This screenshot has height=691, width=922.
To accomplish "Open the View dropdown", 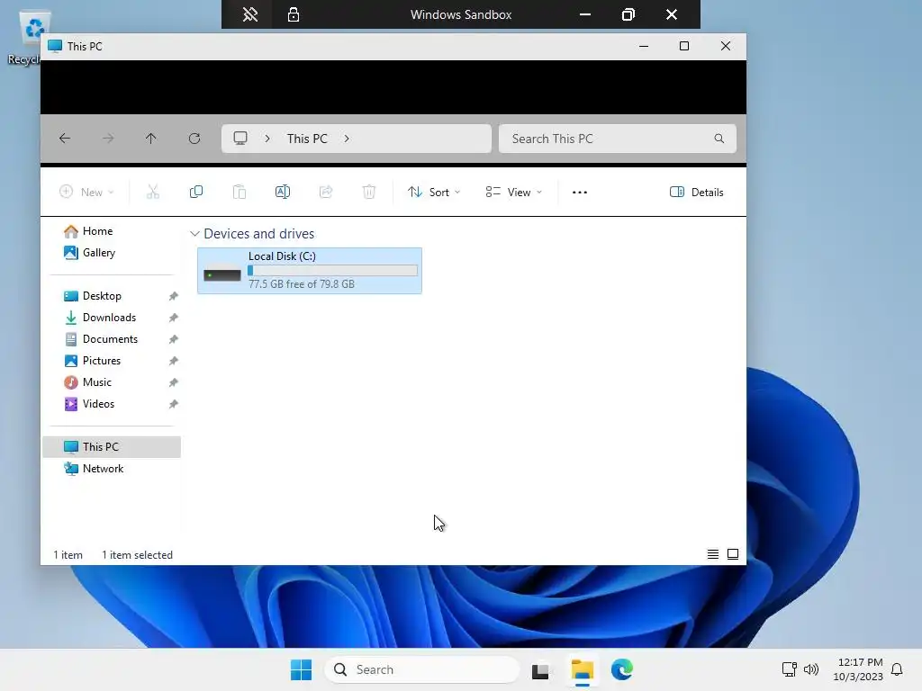I will click(x=513, y=193).
